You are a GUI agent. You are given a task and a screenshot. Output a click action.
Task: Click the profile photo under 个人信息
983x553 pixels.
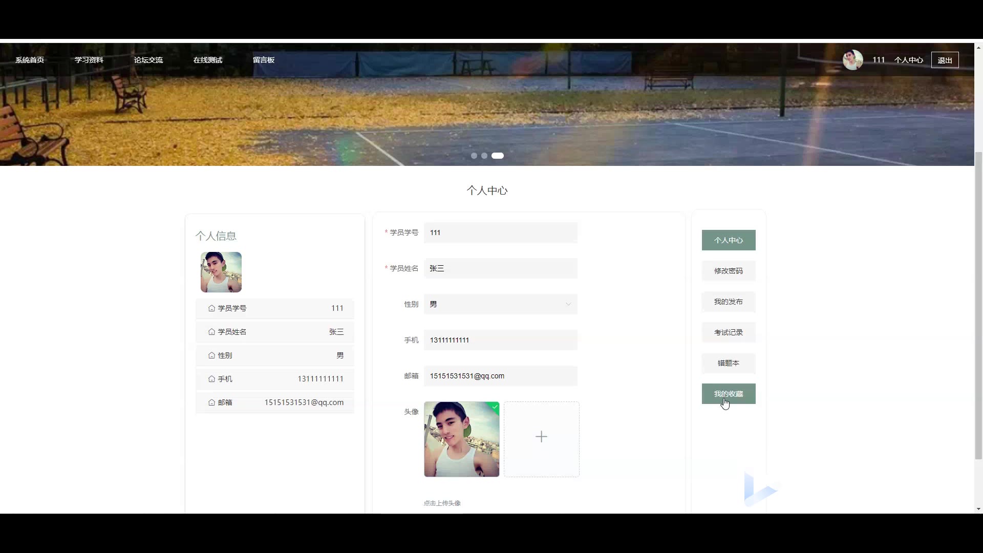pos(221,272)
